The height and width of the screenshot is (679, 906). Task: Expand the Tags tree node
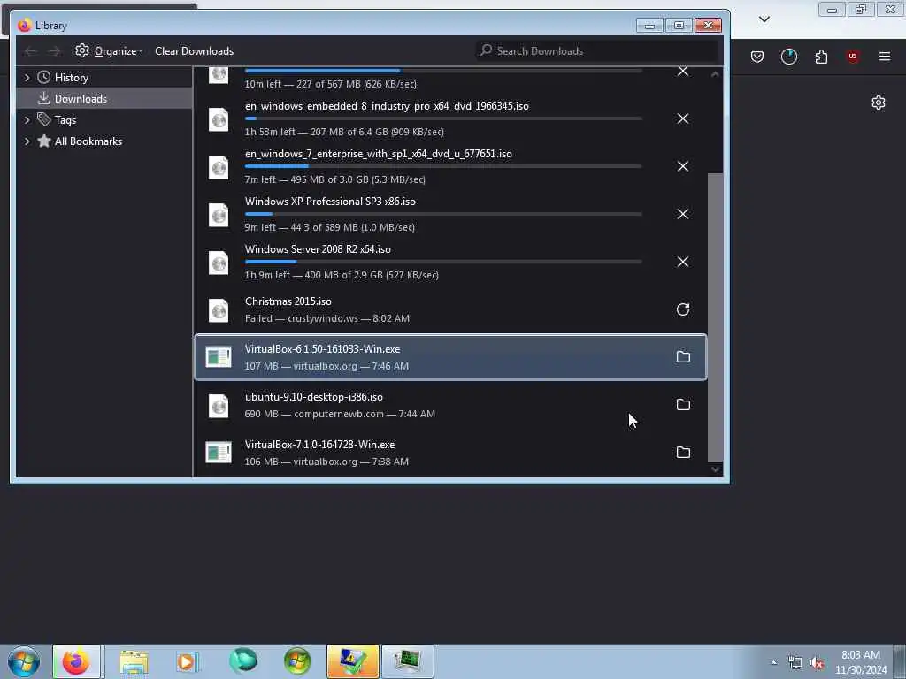tap(27, 120)
